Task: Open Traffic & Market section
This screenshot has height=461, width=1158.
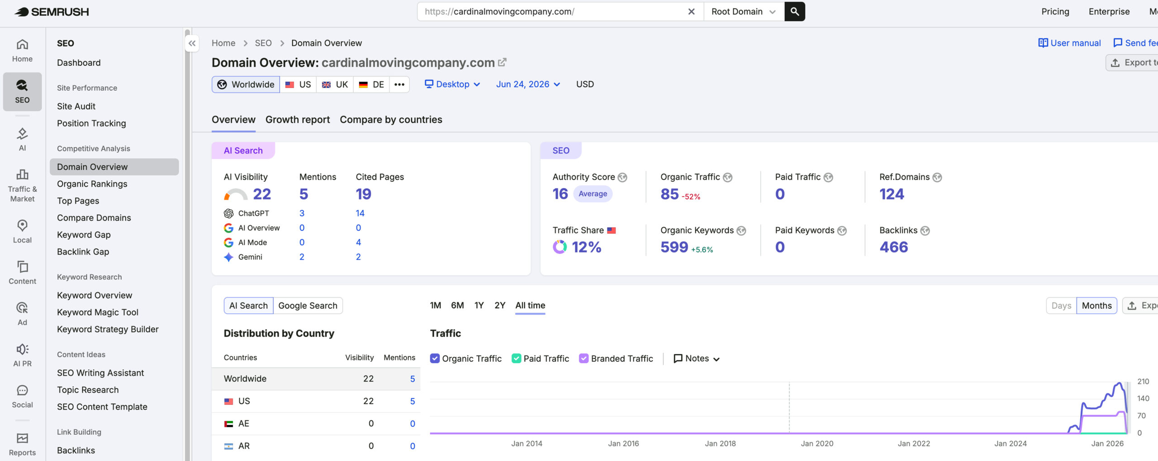Action: pos(22,186)
